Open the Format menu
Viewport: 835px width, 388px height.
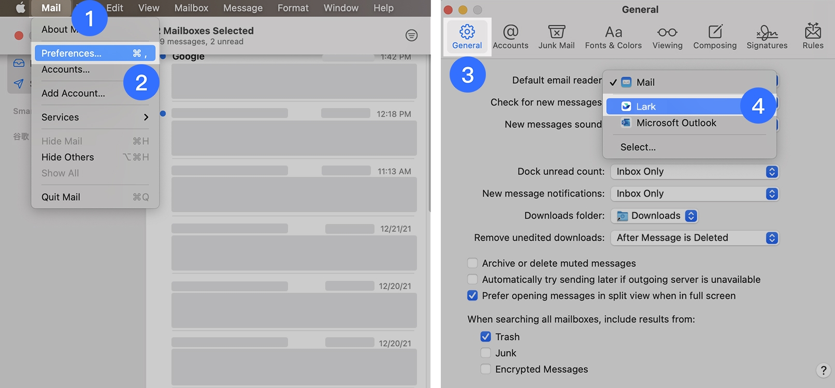coord(293,8)
